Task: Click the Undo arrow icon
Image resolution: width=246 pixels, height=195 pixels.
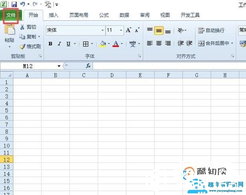Action: (x=22, y=4)
